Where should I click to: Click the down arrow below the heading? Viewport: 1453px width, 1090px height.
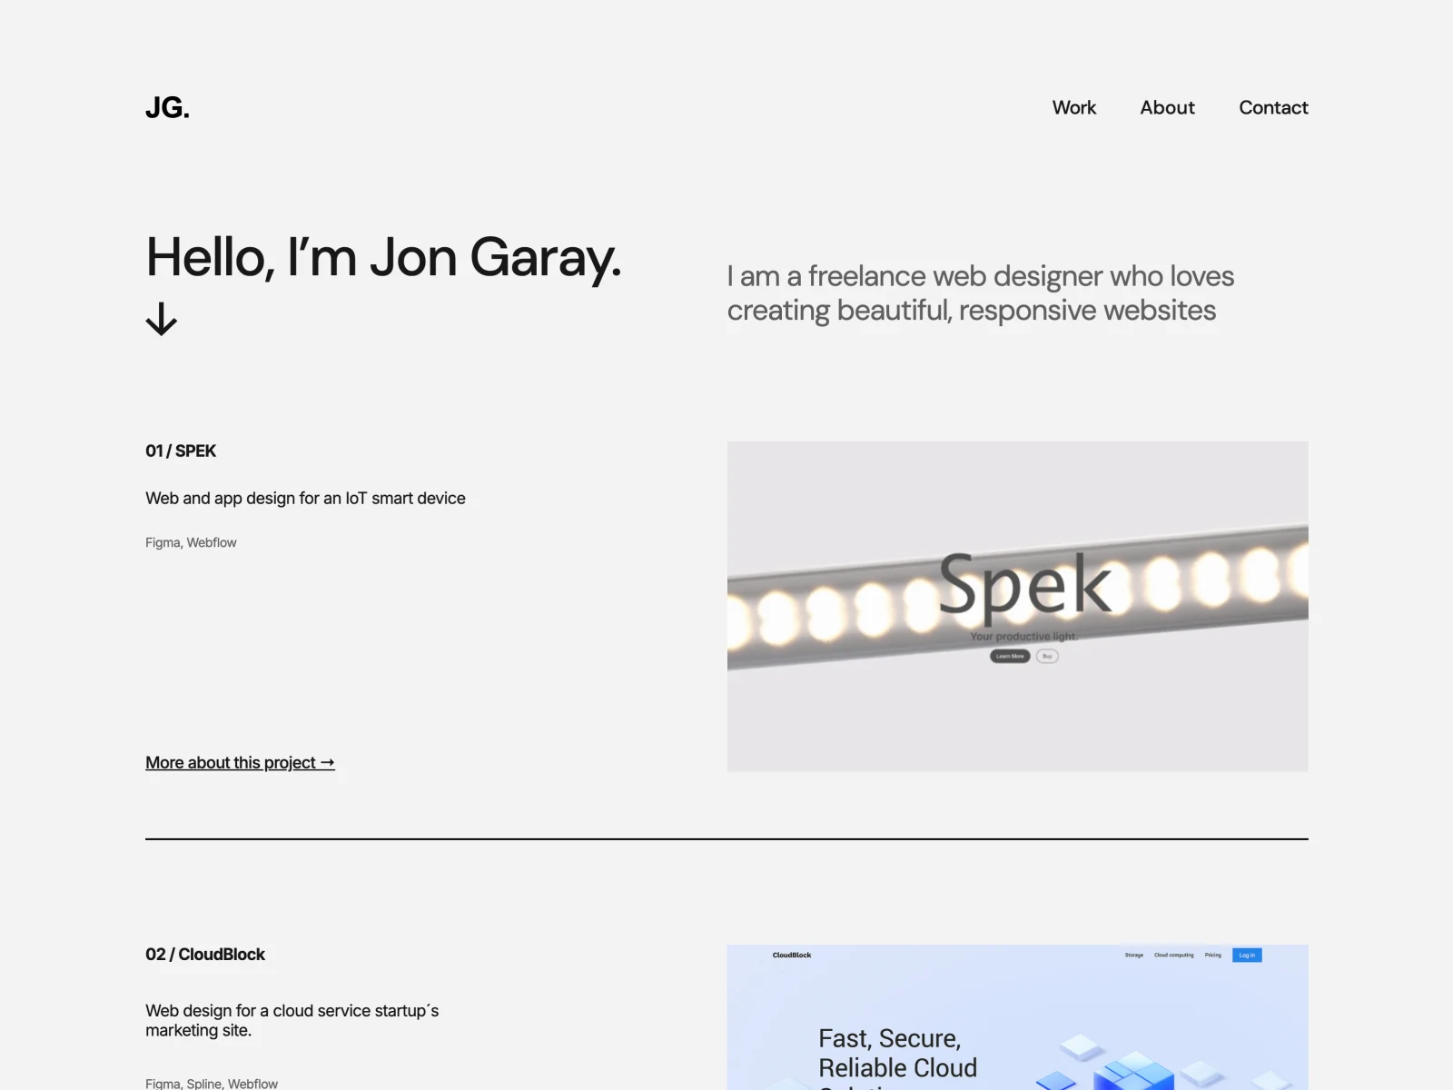162,319
